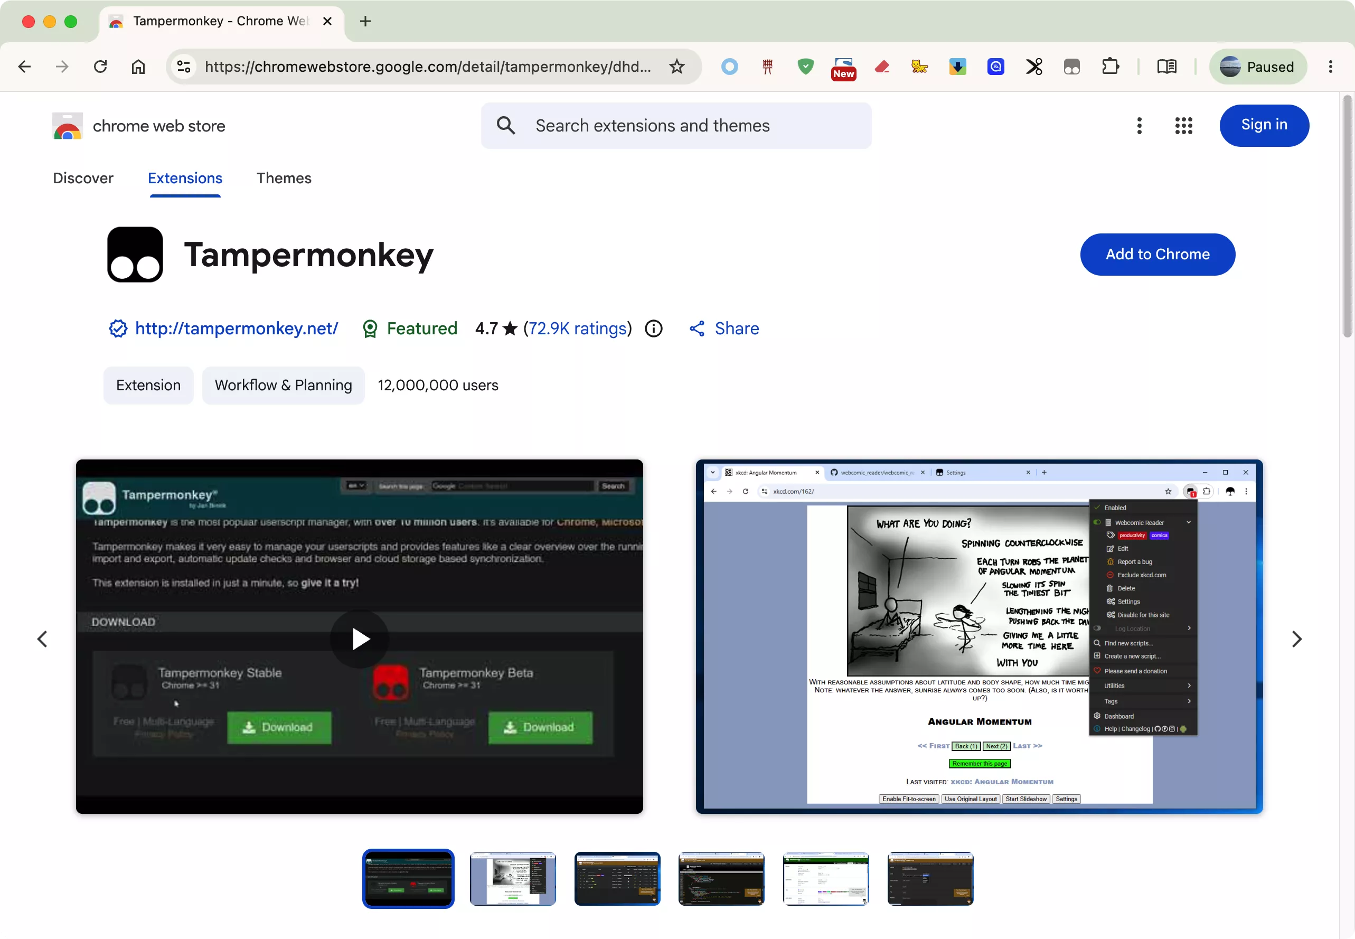Close the Tampermonkey Chrome Web Store tab
The image size is (1355, 939).
coord(327,21)
